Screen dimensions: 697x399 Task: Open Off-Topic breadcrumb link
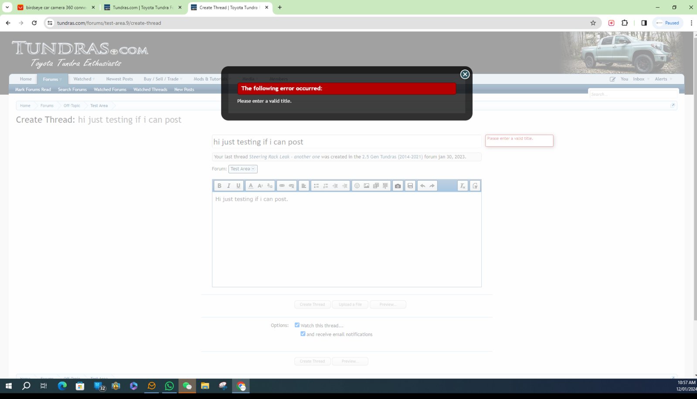pyautogui.click(x=72, y=106)
